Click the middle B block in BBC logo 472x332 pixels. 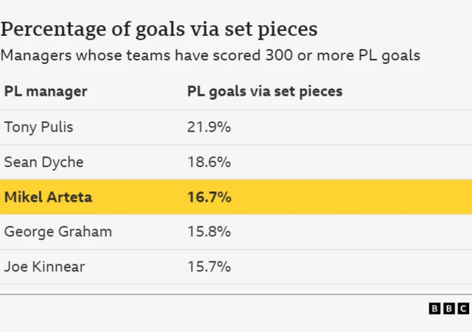coord(448,308)
